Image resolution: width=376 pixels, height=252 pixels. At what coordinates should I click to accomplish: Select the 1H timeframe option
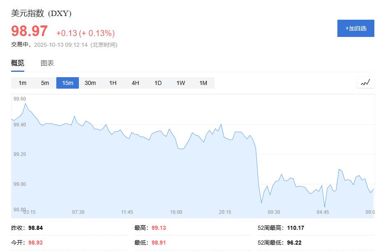point(113,82)
